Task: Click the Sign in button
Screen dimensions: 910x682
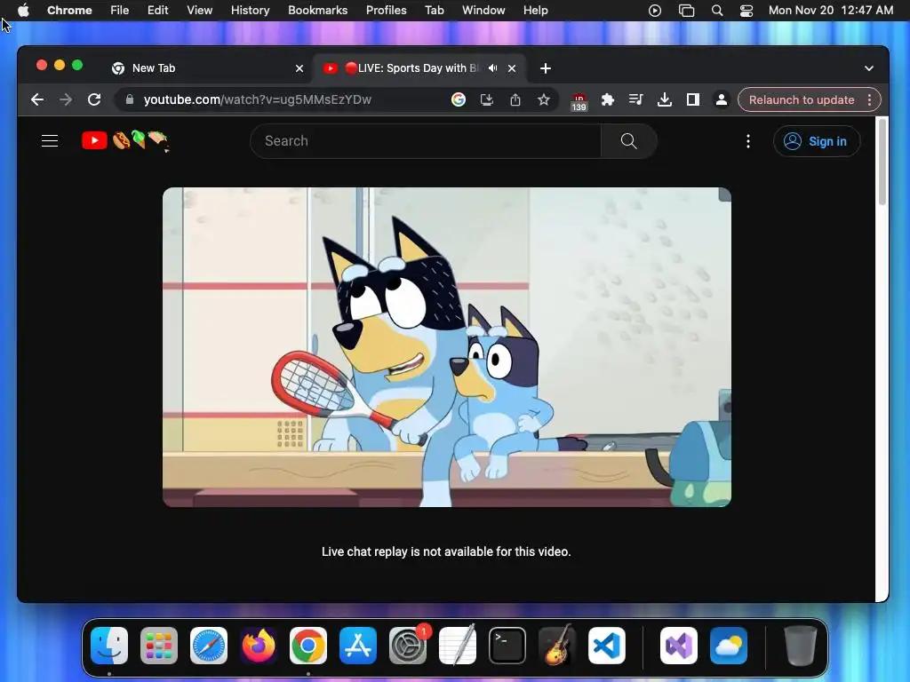Action: (x=816, y=141)
